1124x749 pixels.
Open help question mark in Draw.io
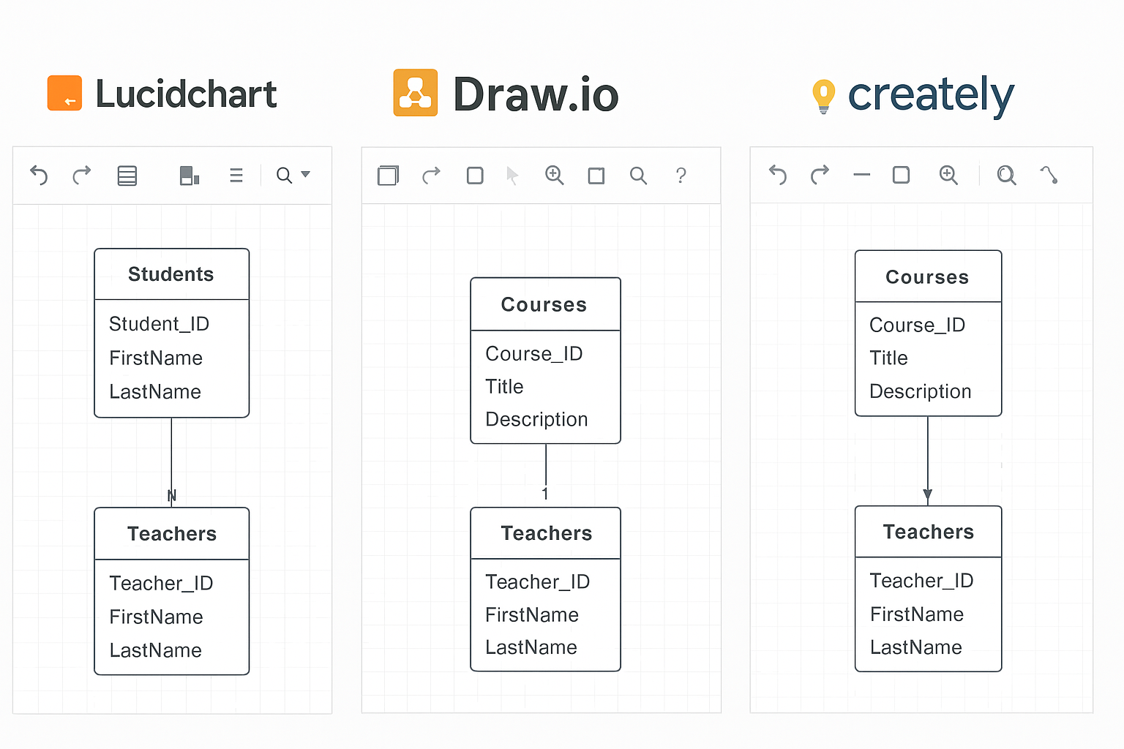[x=681, y=176]
